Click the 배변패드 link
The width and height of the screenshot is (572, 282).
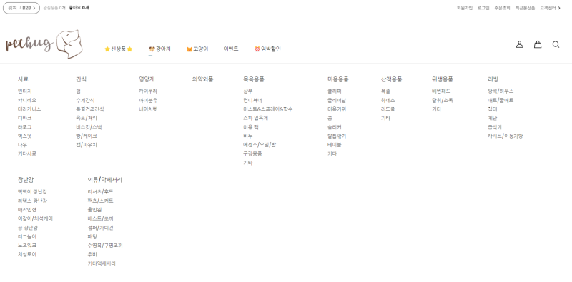click(441, 91)
